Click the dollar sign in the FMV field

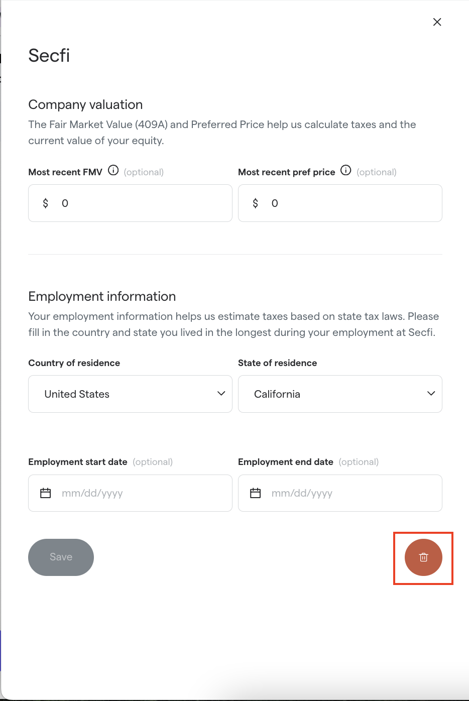point(46,203)
